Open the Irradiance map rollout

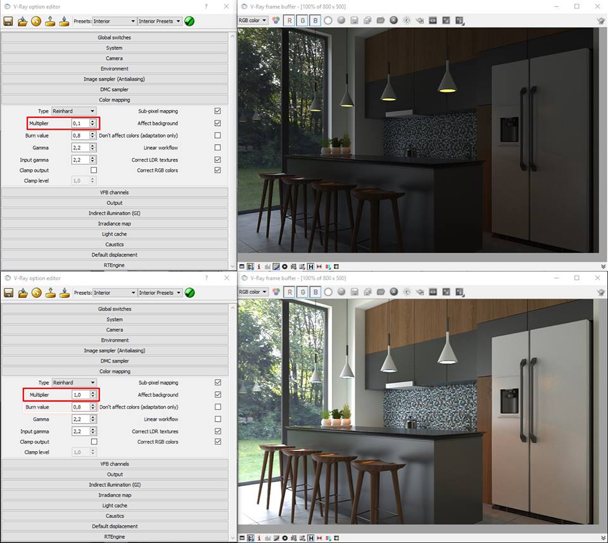114,223
